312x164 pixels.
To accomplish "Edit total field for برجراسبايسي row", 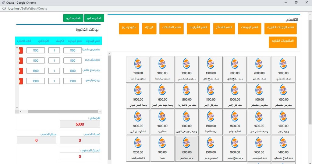I will [x=36, y=81].
